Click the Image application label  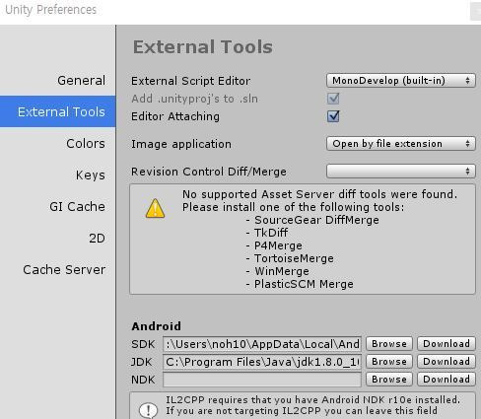point(181,144)
